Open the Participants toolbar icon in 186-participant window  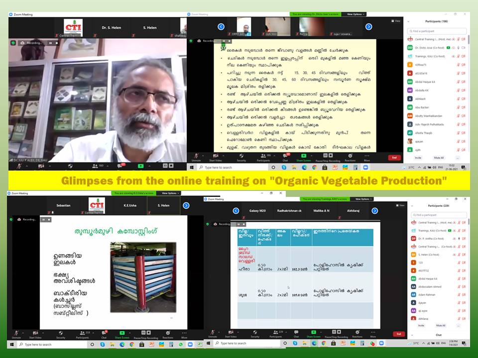coord(263,158)
